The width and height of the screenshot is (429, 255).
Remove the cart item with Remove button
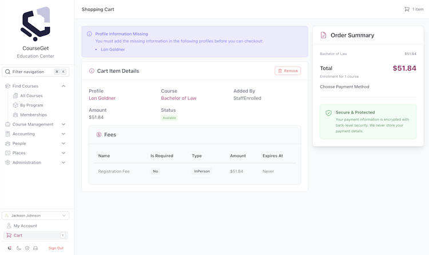288,70
